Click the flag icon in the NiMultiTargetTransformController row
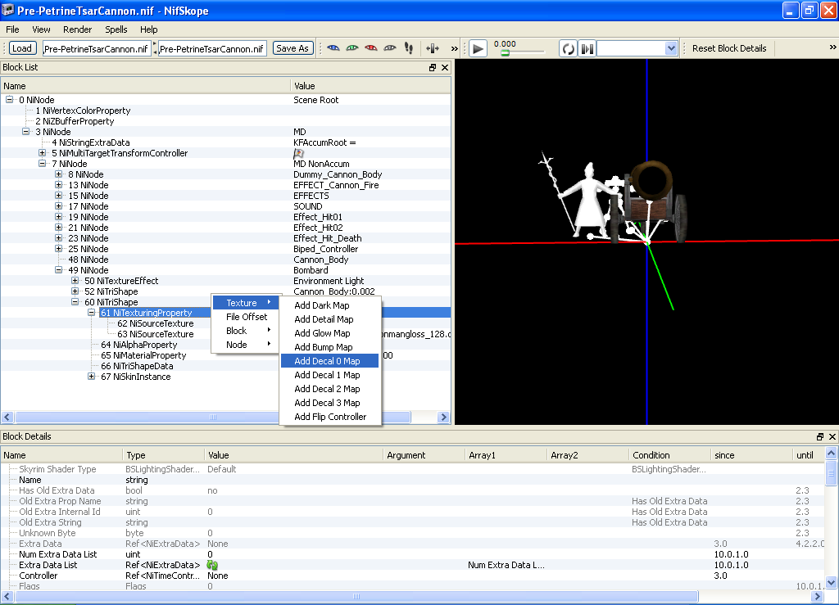This screenshot has height=605, width=839. coord(298,153)
